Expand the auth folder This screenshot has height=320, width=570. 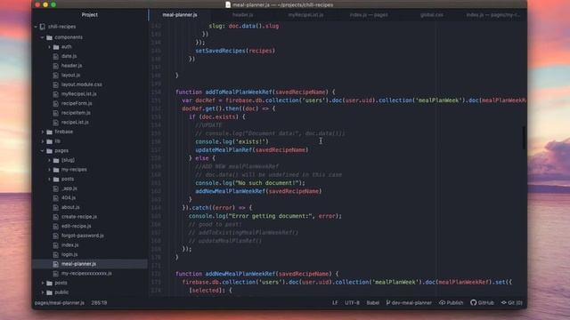coord(50,47)
